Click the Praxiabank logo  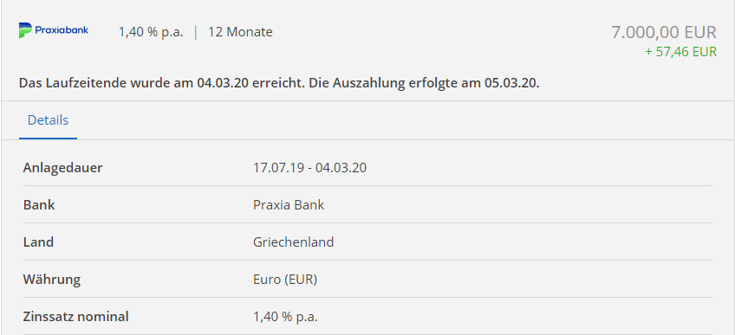pyautogui.click(x=54, y=30)
